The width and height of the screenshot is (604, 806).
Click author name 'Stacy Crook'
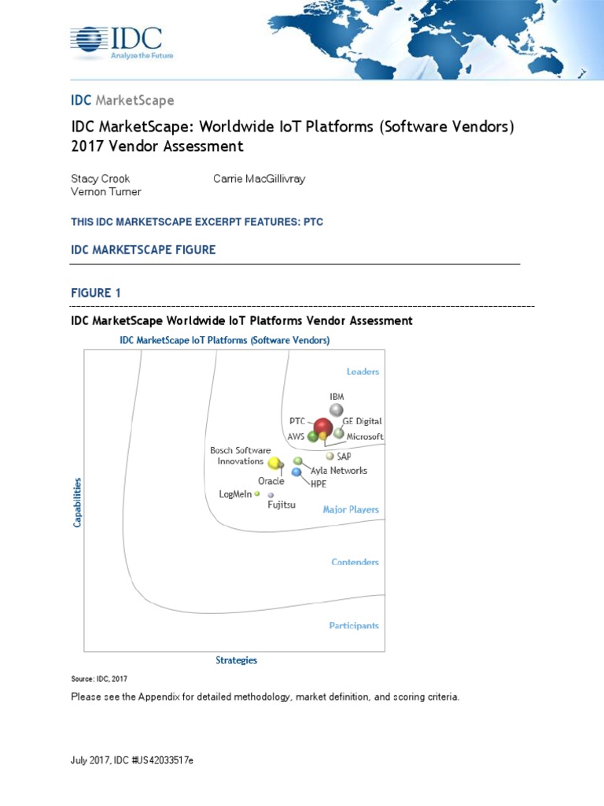(x=100, y=179)
